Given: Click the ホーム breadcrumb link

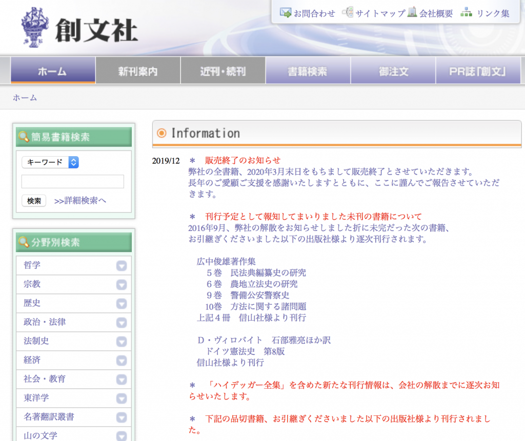Looking at the screenshot, I should click(25, 98).
